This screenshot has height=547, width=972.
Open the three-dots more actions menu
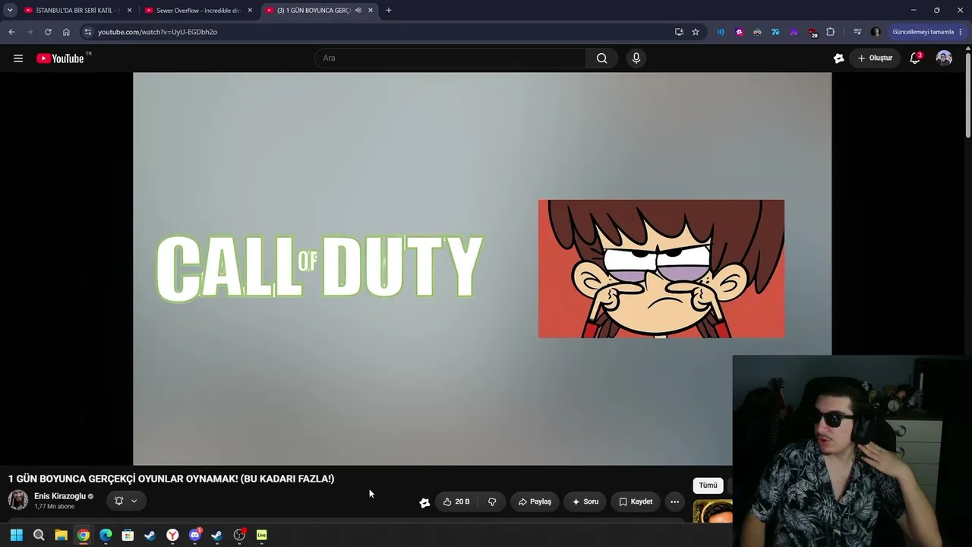[x=674, y=501]
